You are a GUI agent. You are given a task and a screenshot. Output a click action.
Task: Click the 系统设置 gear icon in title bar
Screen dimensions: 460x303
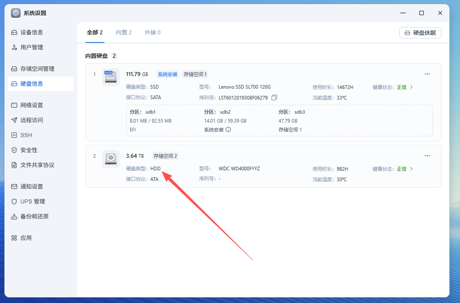coord(16,13)
